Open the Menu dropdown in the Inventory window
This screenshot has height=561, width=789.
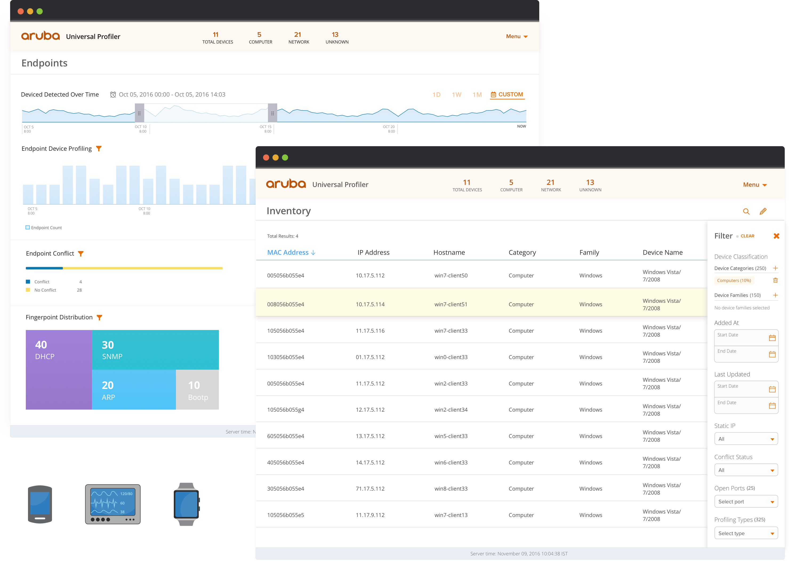coord(755,185)
